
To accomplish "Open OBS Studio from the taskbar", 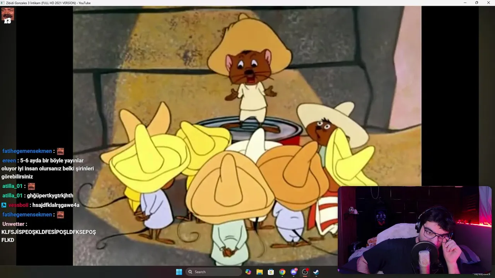I will pos(305,272).
